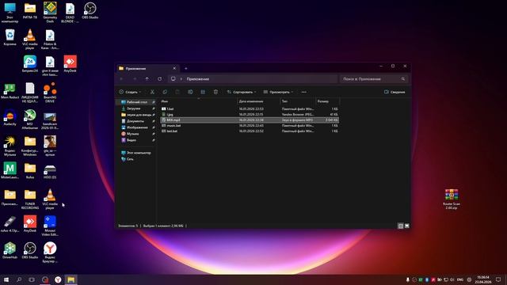507x285 pixels.
Task: Add a new Explorer tab
Action: (x=186, y=69)
